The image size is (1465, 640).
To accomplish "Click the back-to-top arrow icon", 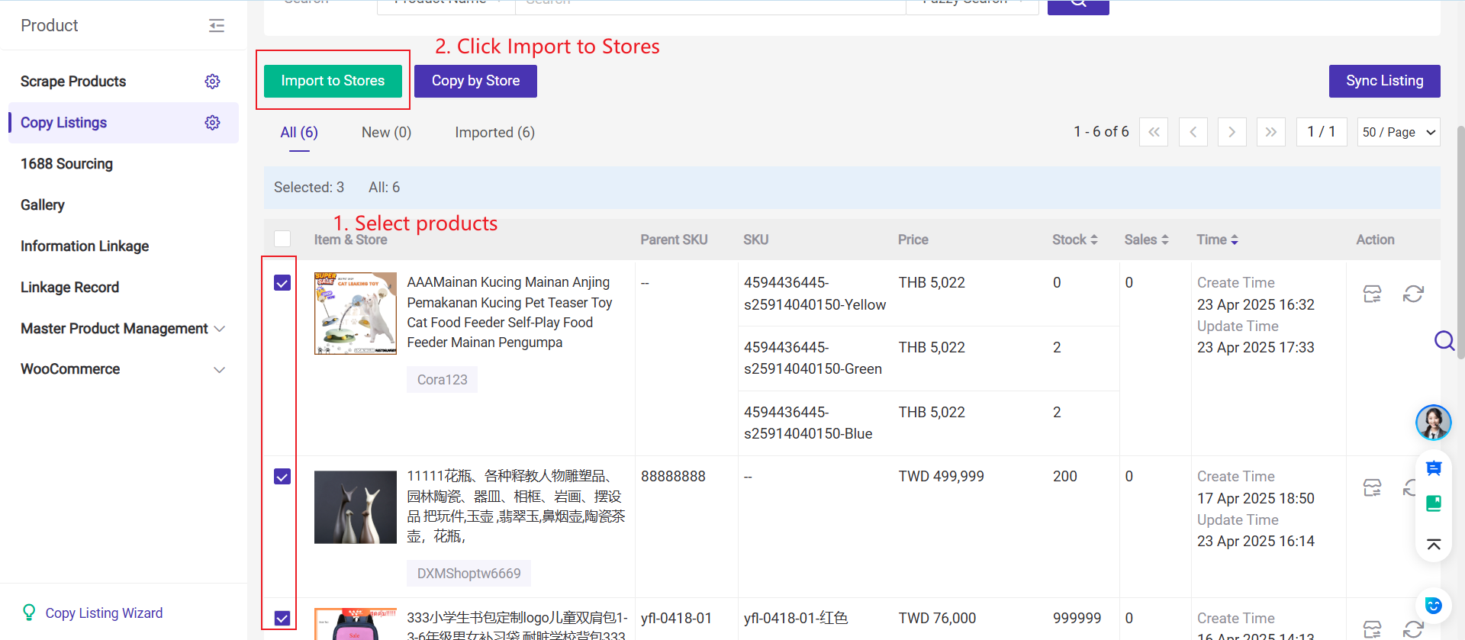I will coord(1434,544).
